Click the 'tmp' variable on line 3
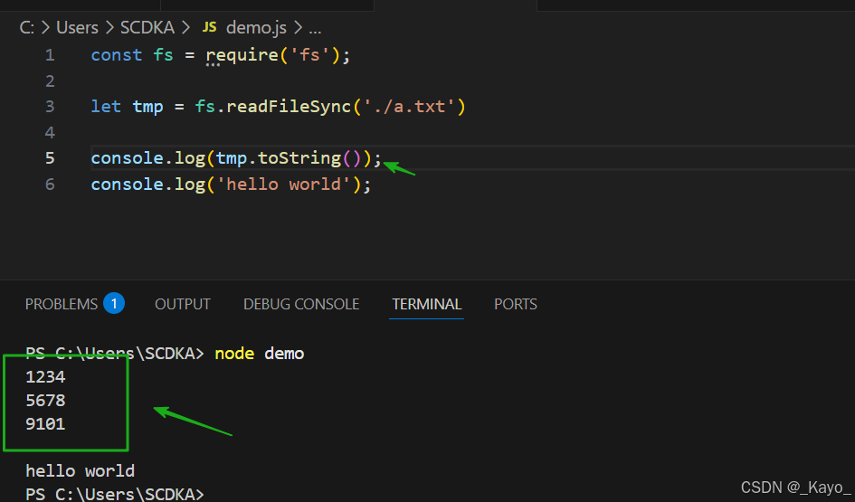The height and width of the screenshot is (502, 855). pos(147,107)
